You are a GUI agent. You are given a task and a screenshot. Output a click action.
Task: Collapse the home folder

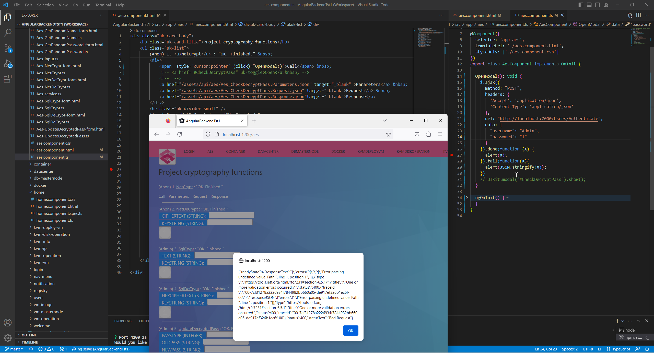point(39,192)
